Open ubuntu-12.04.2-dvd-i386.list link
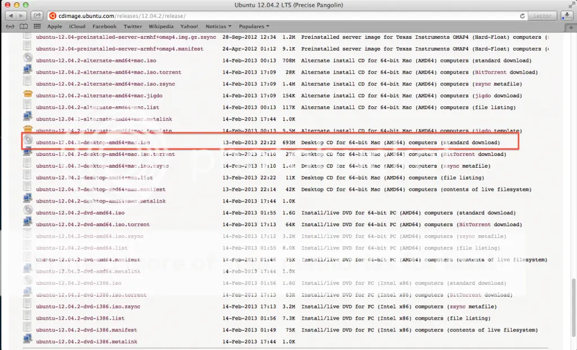The width and height of the screenshot is (577, 350). click(80, 318)
